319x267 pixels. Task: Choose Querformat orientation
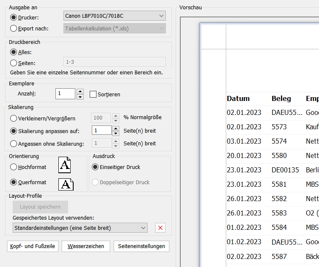tap(14, 182)
